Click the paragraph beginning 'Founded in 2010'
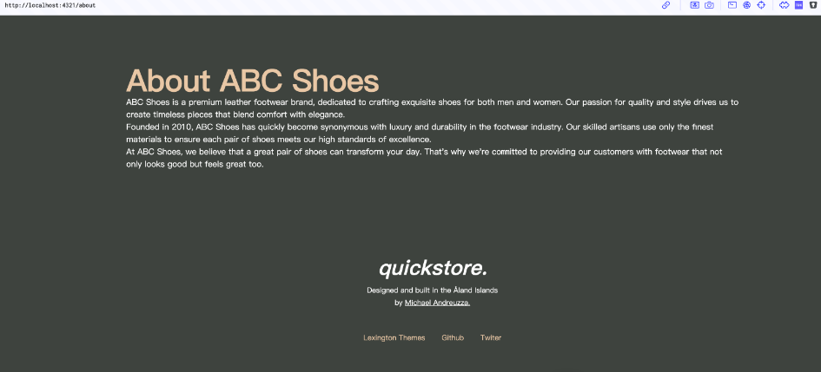Image resolution: width=821 pixels, height=372 pixels. pyautogui.click(x=419, y=133)
